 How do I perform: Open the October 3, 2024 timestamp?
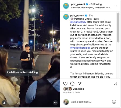(x=72, y=92)
